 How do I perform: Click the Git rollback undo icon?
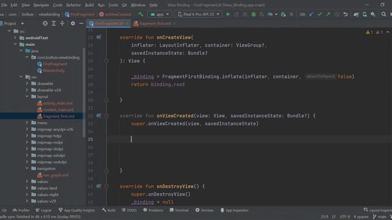345,15
